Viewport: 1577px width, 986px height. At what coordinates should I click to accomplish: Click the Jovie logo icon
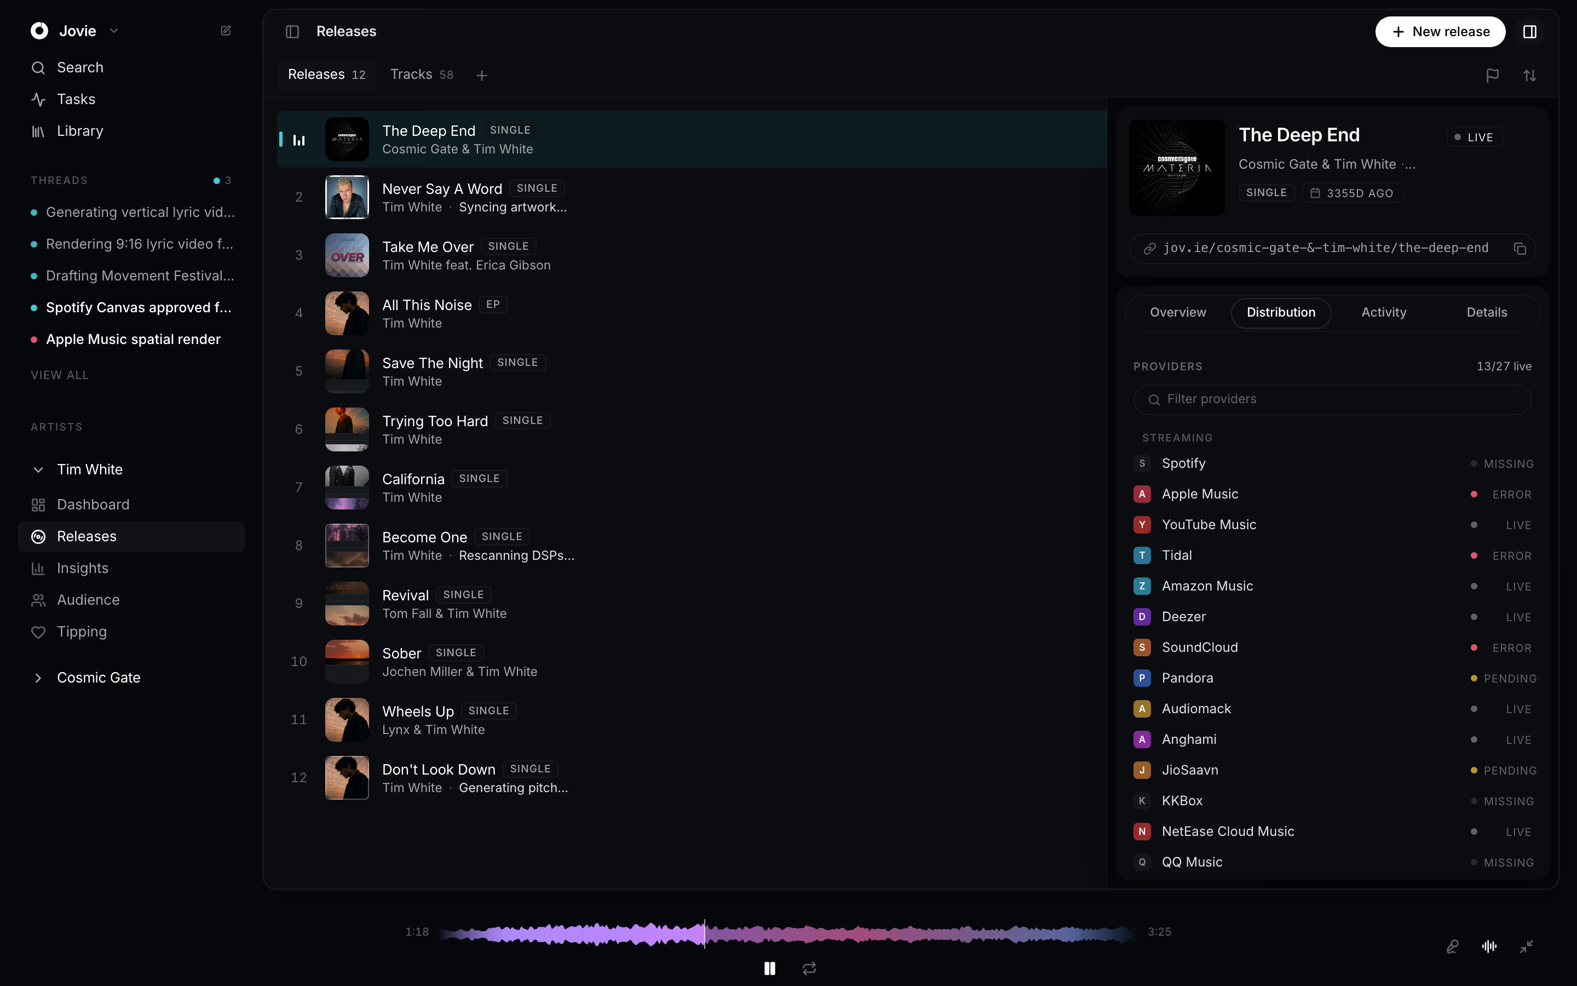pos(39,31)
